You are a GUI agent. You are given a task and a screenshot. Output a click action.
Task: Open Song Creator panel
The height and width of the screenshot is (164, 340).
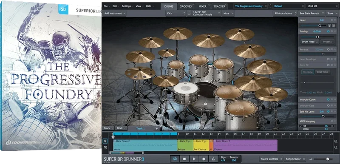[295, 159]
